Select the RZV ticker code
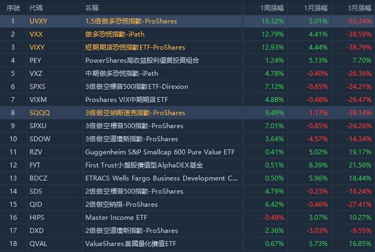Screen dimensions: 375x252 point(36,152)
